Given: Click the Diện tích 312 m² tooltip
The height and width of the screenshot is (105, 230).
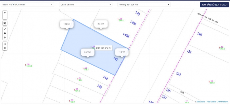Looking at the screenshot, I should [103, 48].
